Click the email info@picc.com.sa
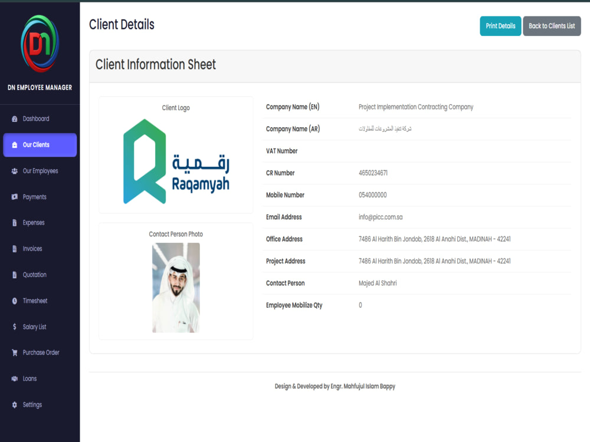590x442 pixels. tap(381, 217)
